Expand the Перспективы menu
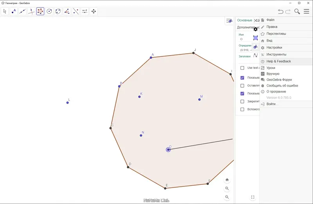 (286, 34)
